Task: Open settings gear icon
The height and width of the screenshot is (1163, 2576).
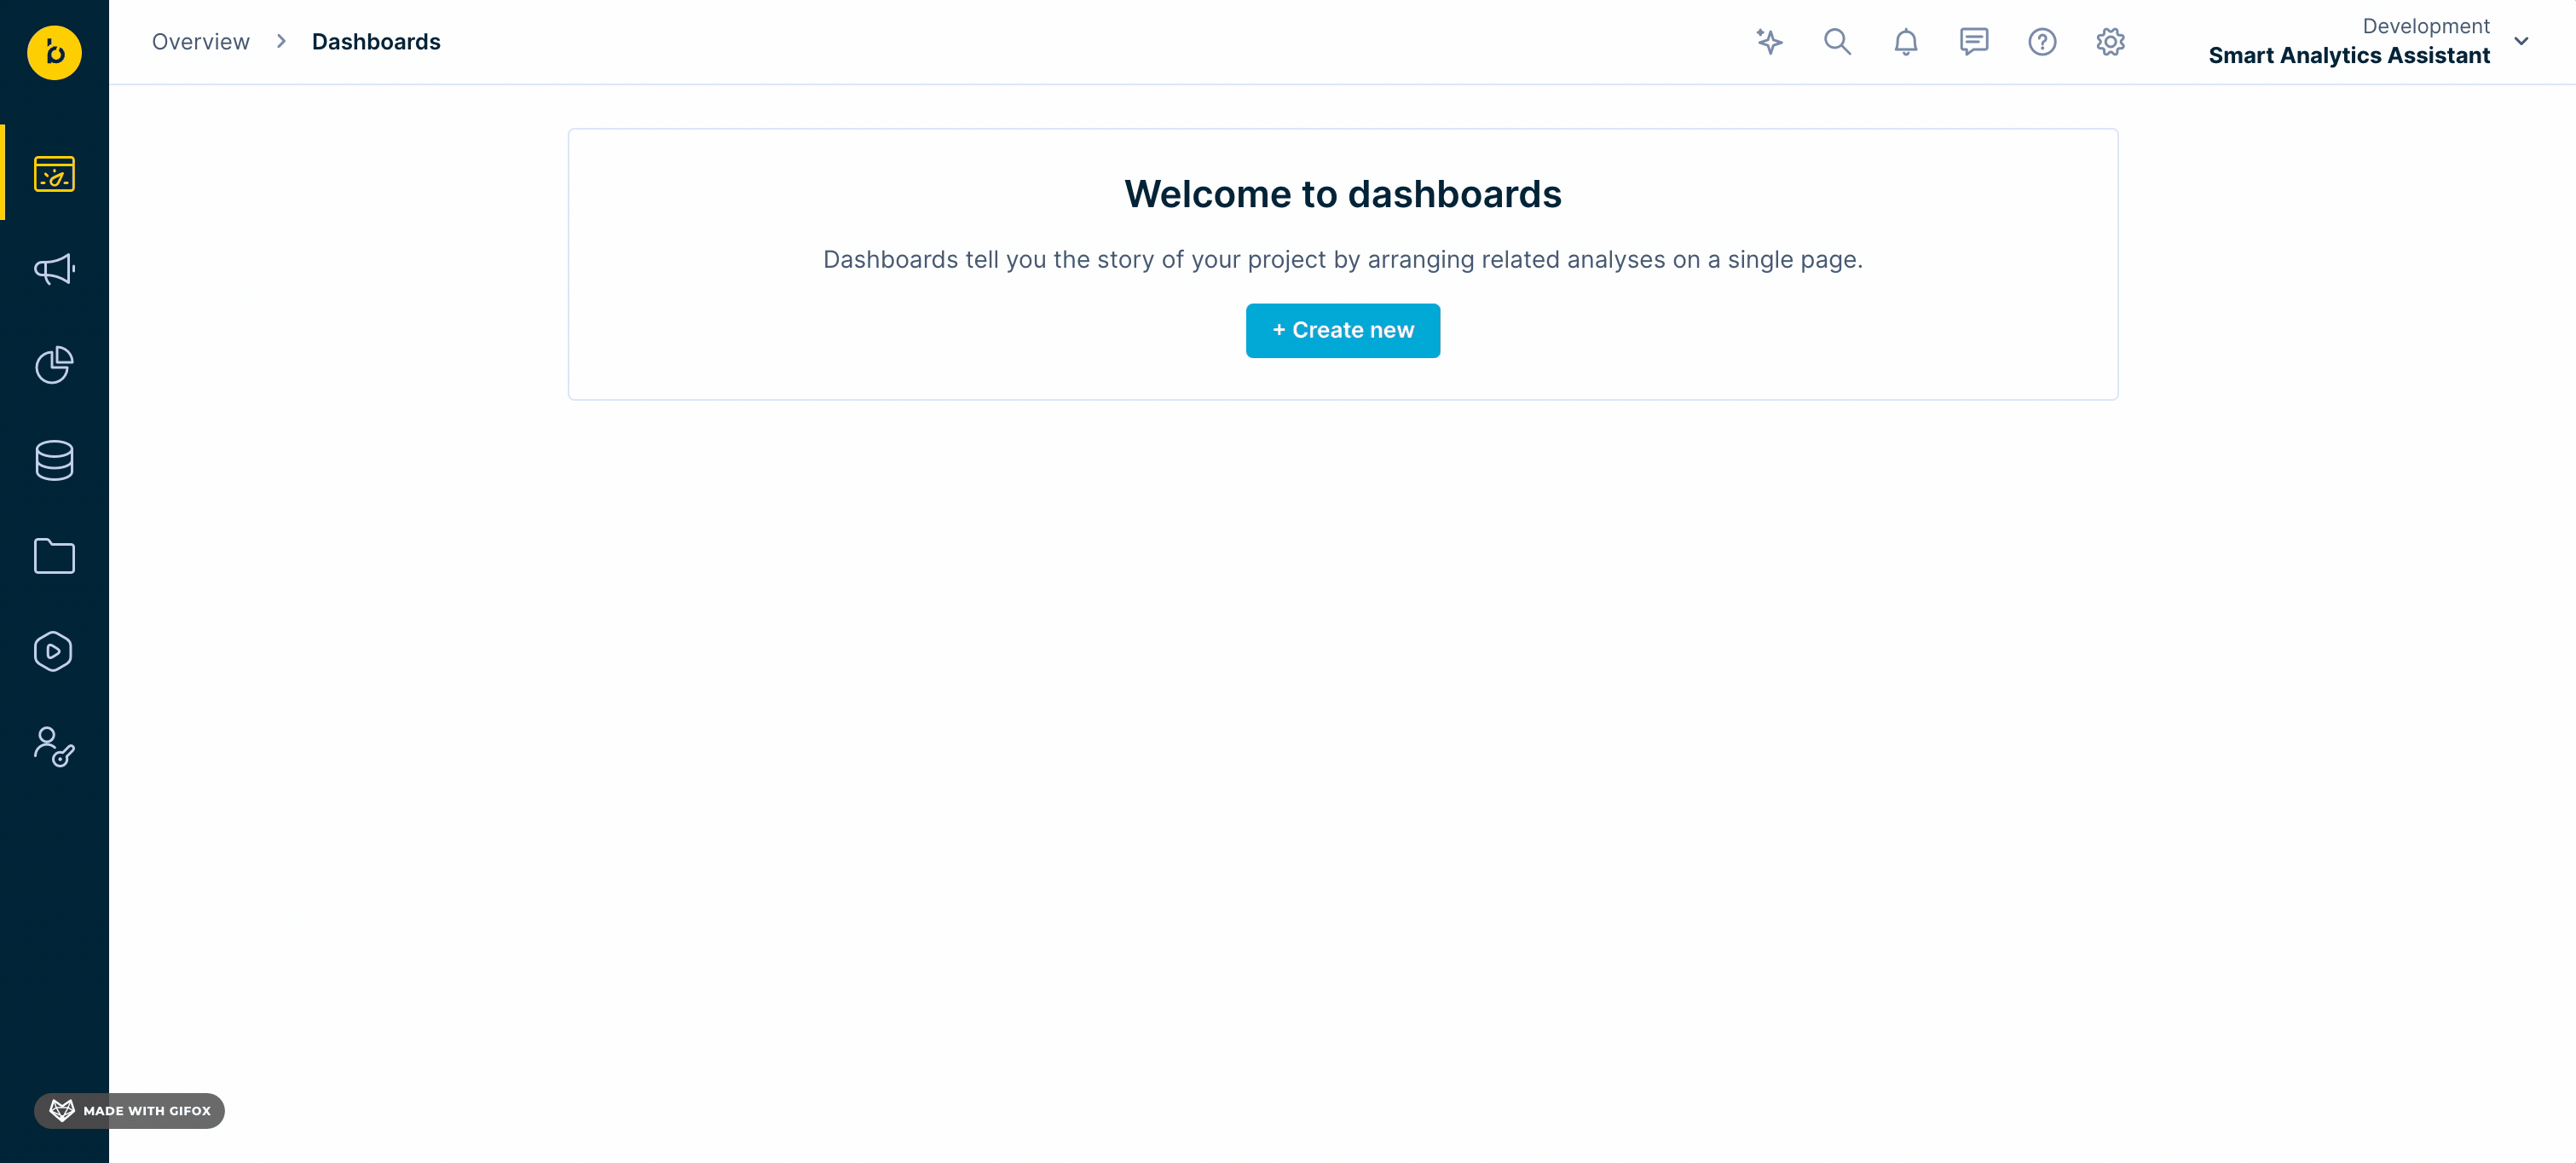Action: click(2110, 42)
